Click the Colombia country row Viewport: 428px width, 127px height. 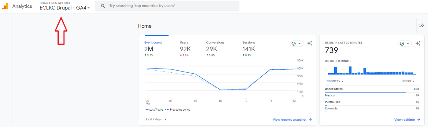pos(372,109)
